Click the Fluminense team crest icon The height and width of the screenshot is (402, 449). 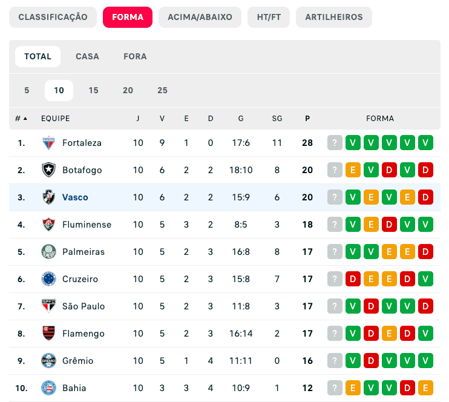[48, 225]
